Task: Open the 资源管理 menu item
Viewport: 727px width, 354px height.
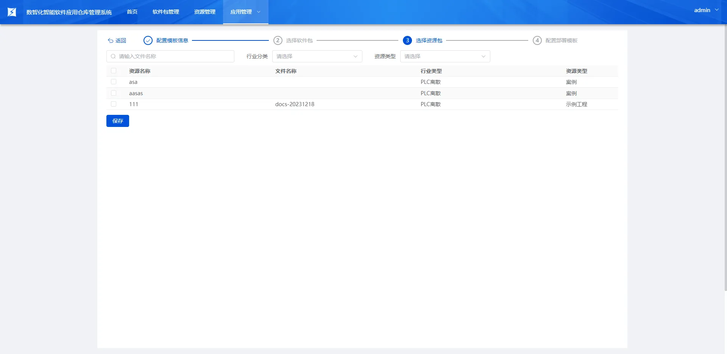Action: 205,12
